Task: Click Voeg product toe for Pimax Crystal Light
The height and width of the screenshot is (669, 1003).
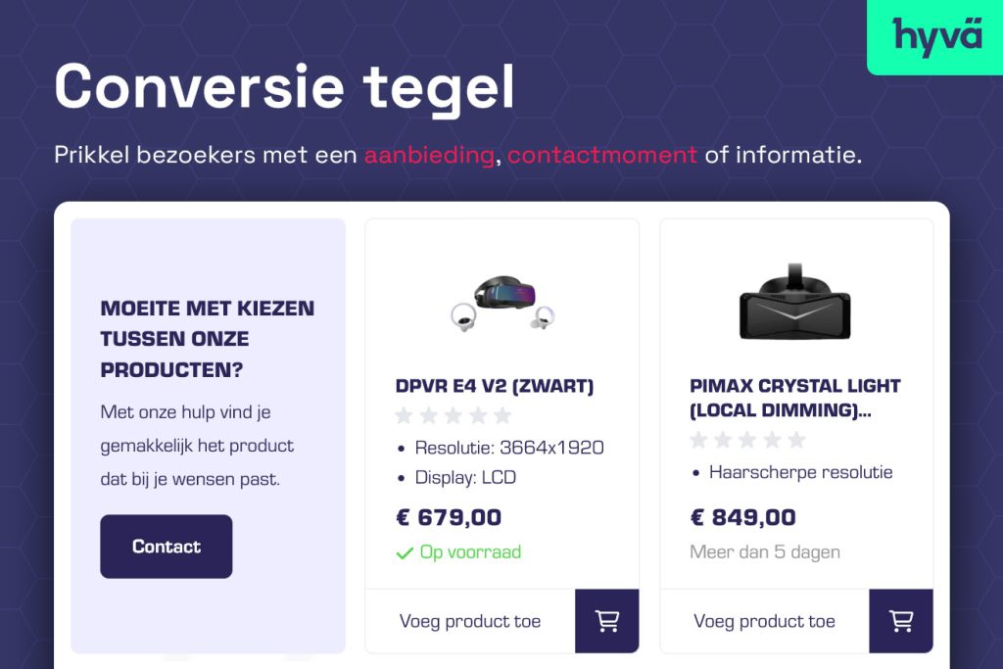Action: pos(764,621)
